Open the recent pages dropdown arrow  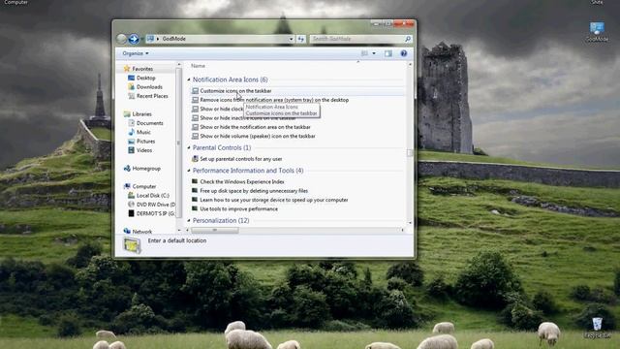coord(142,39)
